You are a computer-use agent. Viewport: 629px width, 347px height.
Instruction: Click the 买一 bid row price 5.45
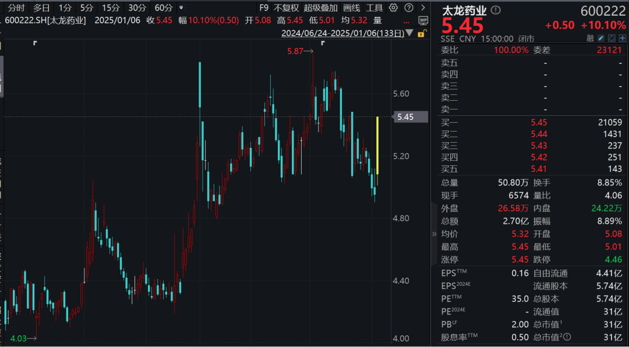539,122
